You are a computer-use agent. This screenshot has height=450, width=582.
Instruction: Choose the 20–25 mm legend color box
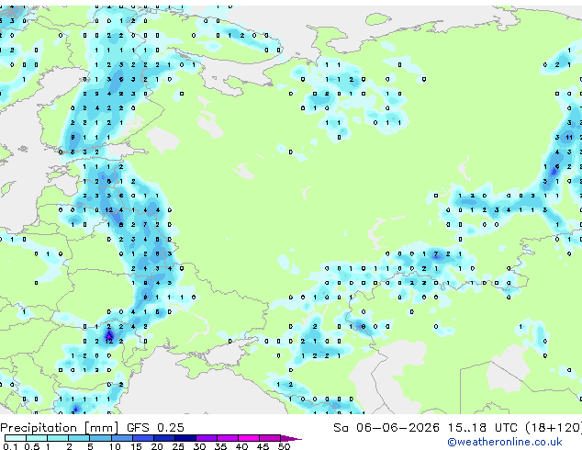(163, 438)
